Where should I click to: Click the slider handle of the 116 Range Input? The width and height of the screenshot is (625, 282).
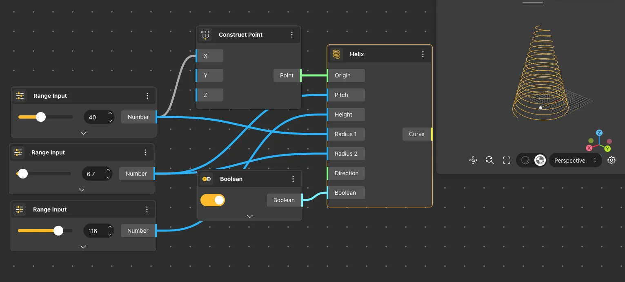pyautogui.click(x=58, y=231)
